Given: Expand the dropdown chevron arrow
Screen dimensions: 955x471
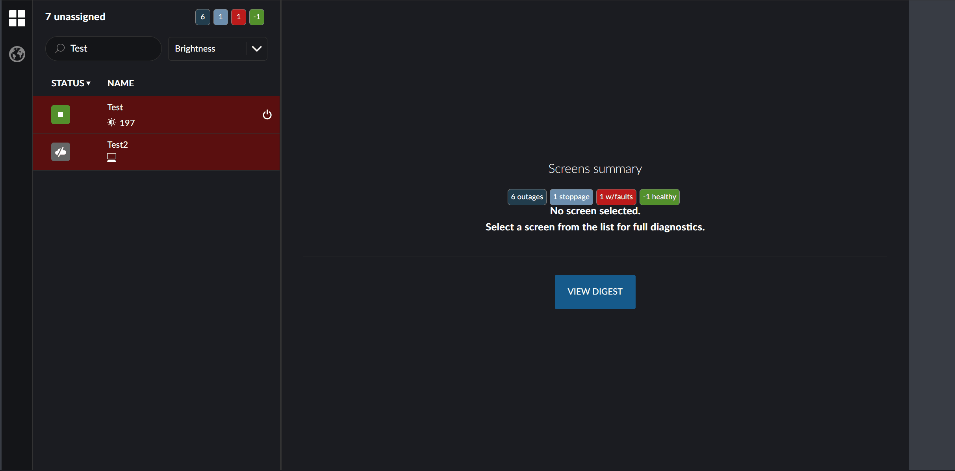Looking at the screenshot, I should 257,49.
